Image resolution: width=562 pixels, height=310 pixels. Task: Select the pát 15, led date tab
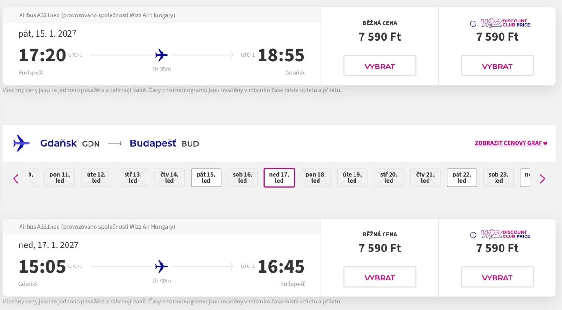coord(206,177)
